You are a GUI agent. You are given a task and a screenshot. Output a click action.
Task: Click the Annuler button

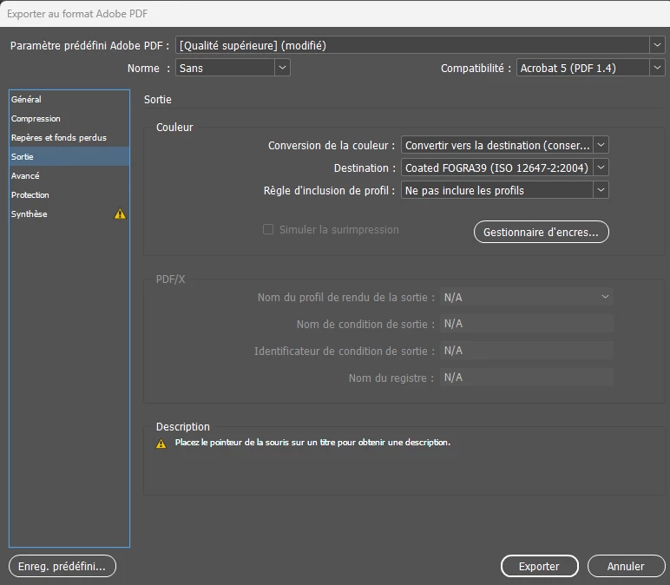point(626,566)
